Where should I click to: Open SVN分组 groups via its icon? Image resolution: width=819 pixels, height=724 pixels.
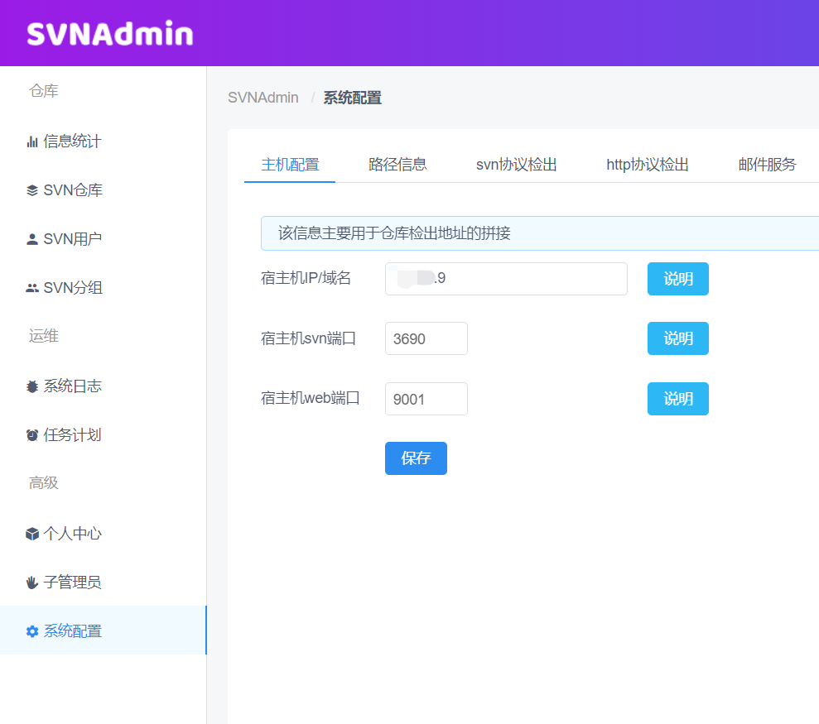(x=31, y=287)
